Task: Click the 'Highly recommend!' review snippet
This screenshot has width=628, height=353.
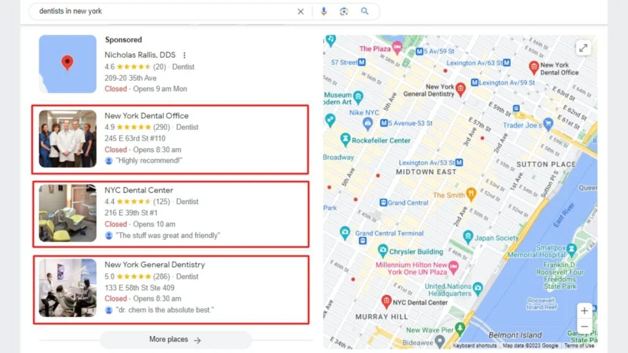Action: [x=148, y=161]
